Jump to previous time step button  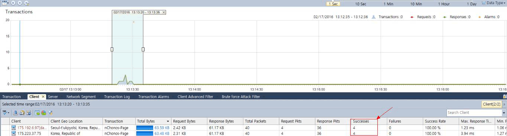coord(13,3)
